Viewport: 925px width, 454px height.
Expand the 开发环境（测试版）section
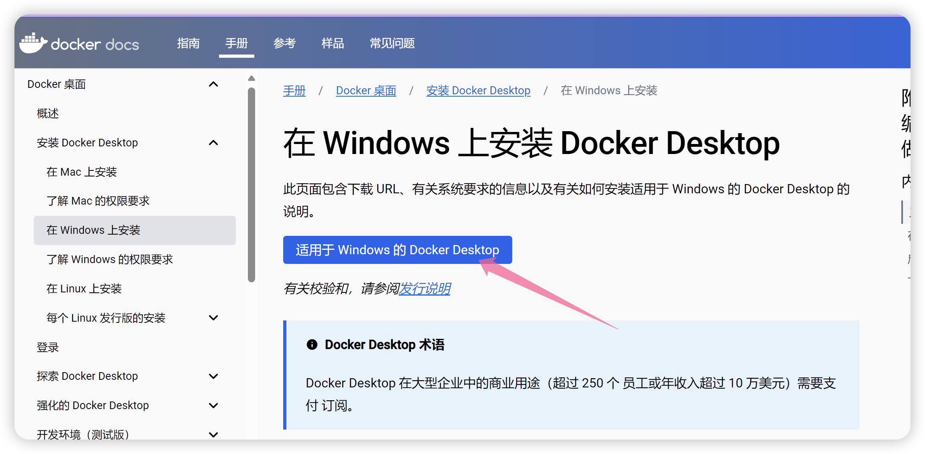pyautogui.click(x=214, y=434)
